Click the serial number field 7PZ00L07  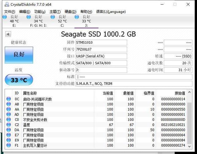[101, 49]
